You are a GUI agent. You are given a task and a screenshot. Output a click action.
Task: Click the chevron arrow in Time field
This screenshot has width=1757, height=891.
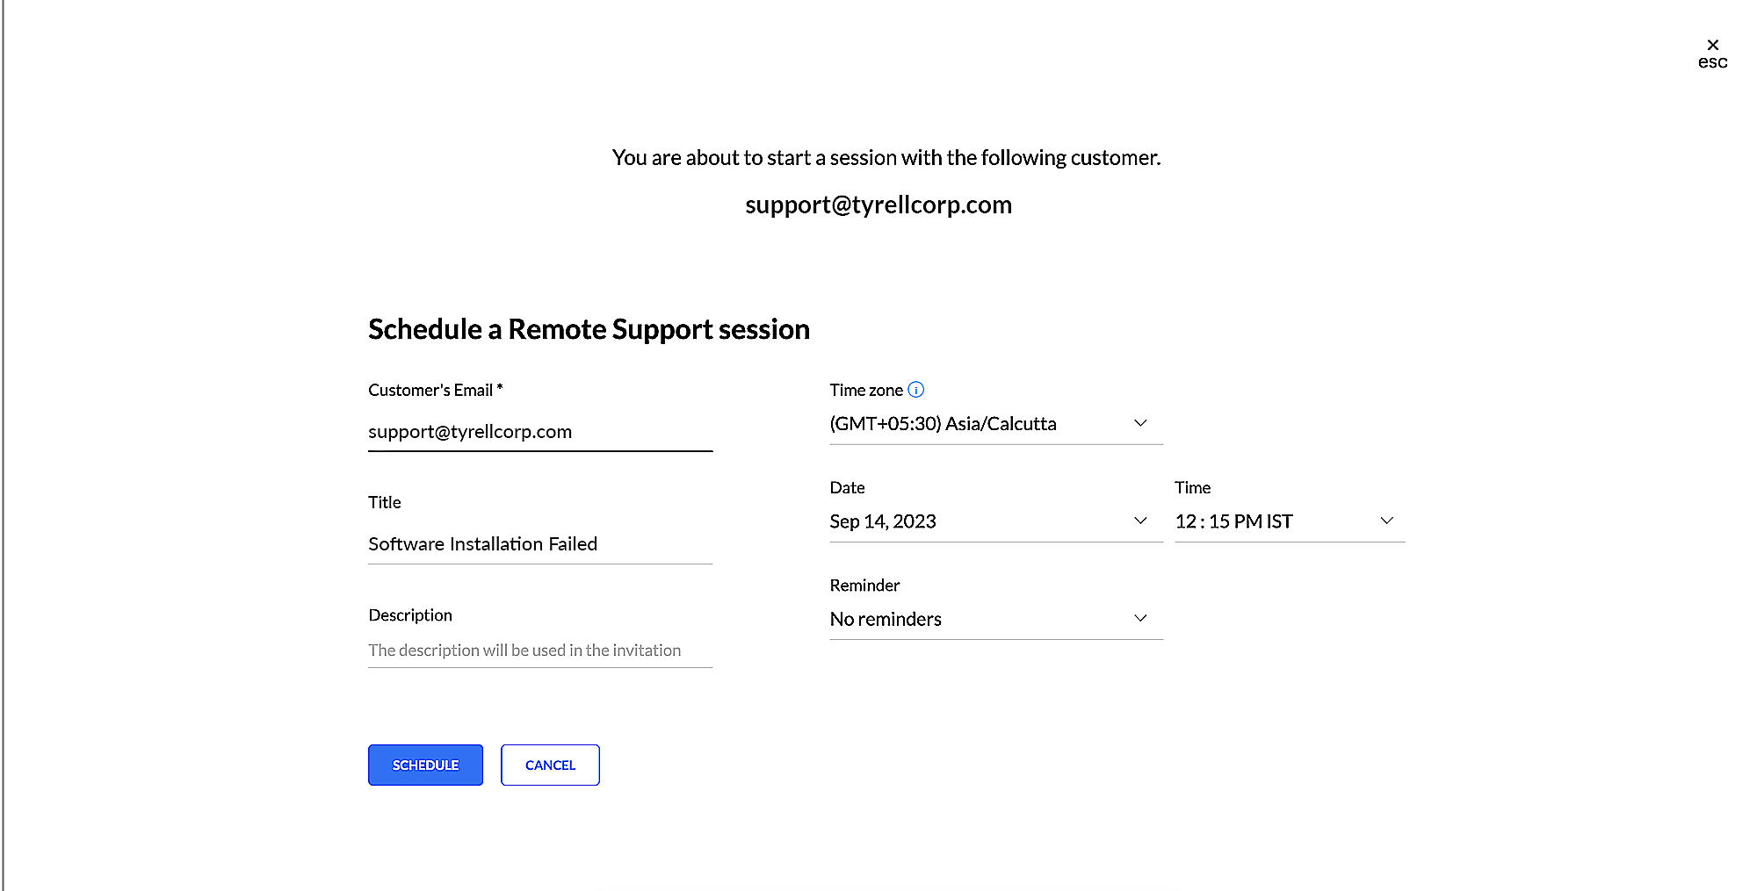click(1386, 521)
